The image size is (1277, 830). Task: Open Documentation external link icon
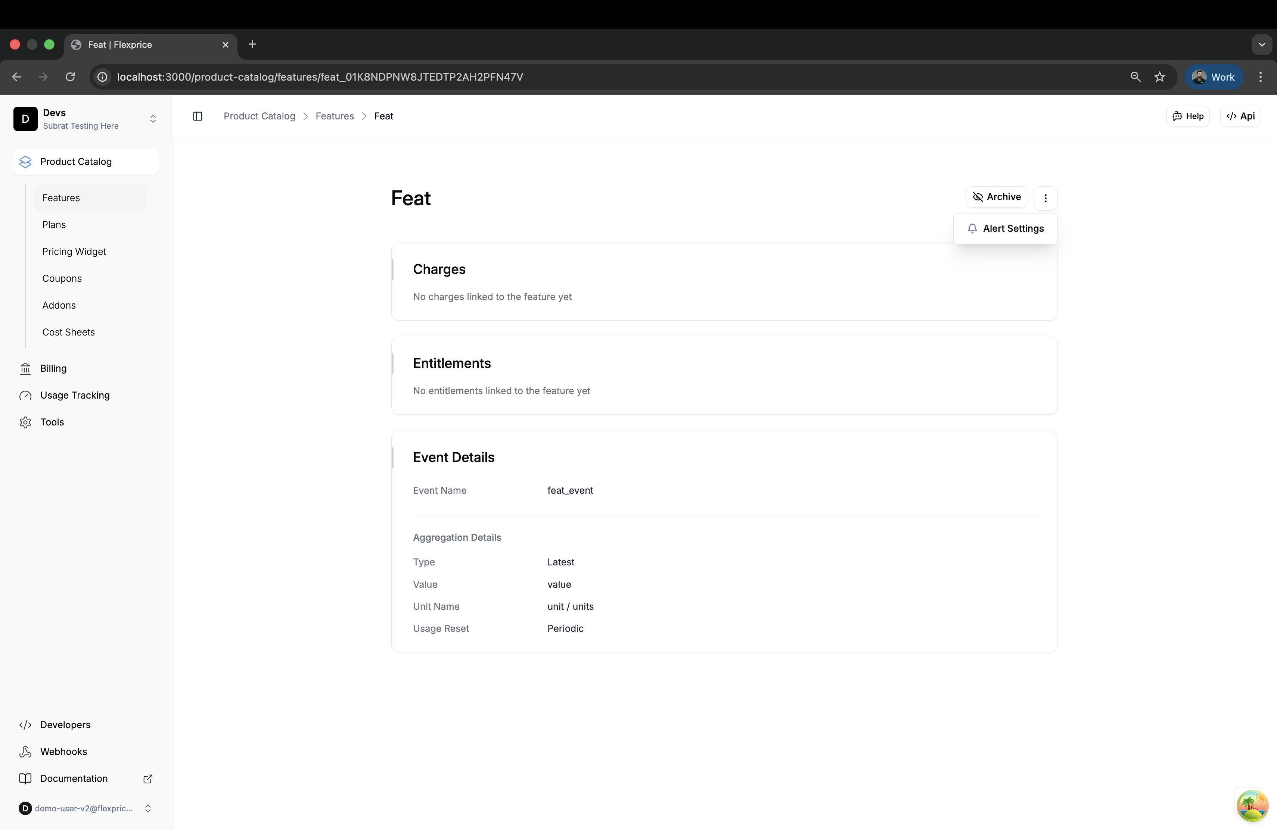(x=148, y=778)
